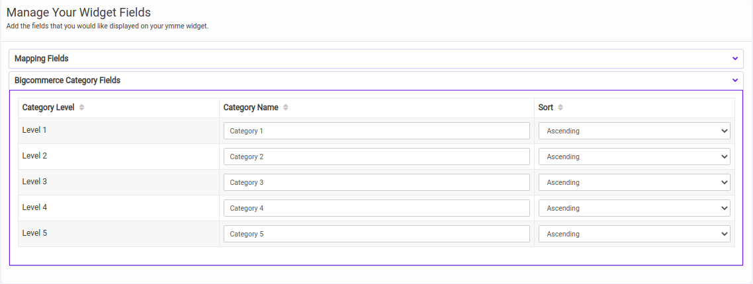This screenshot has width=753, height=284.
Task: Focus the Category 3 input field
Action: pos(377,182)
